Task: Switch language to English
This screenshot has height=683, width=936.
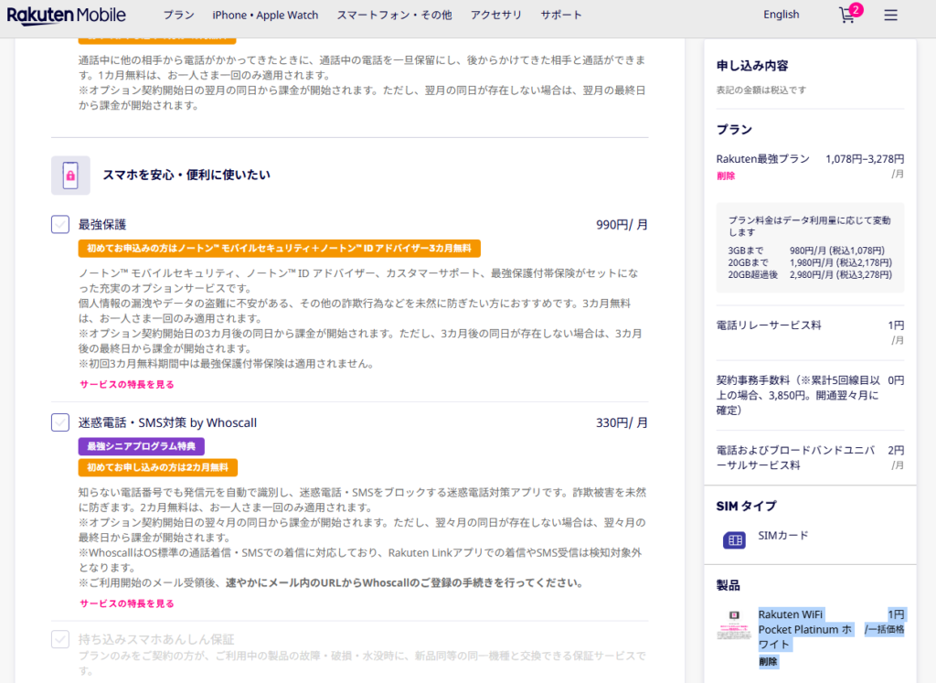Action: [x=781, y=15]
